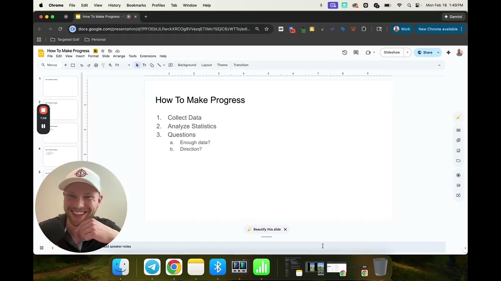Click the Zoom magnifier tool

point(110,65)
